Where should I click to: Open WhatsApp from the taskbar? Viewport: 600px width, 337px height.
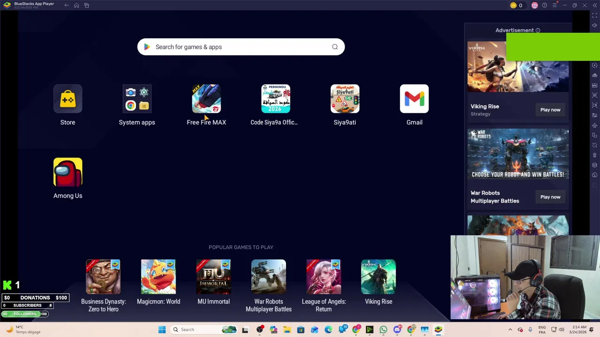pyautogui.click(x=383, y=330)
